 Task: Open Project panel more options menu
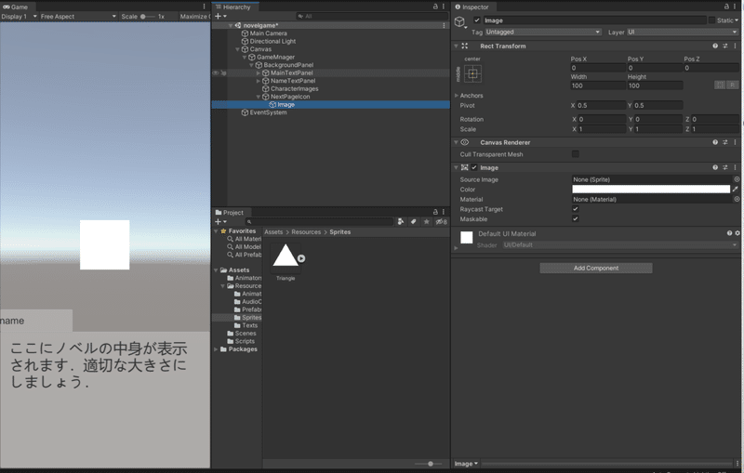coord(444,212)
